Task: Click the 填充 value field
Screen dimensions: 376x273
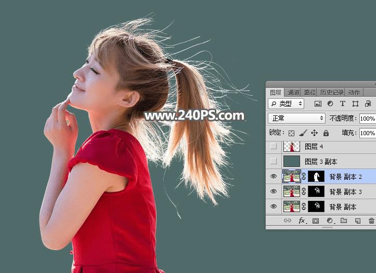Action: (368, 133)
